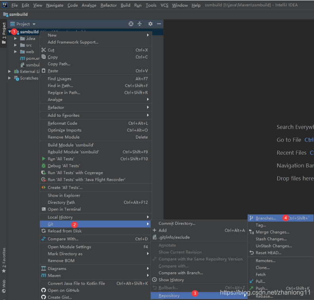Click the Open on GitHub octocat icon
Screen dimensions: 314x300
click(x=44, y=290)
